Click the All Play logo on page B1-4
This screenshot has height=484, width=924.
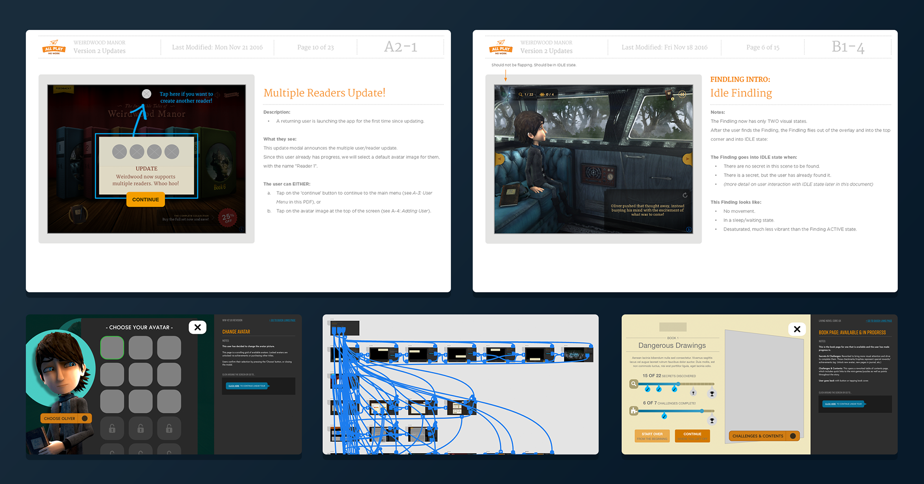[501, 47]
